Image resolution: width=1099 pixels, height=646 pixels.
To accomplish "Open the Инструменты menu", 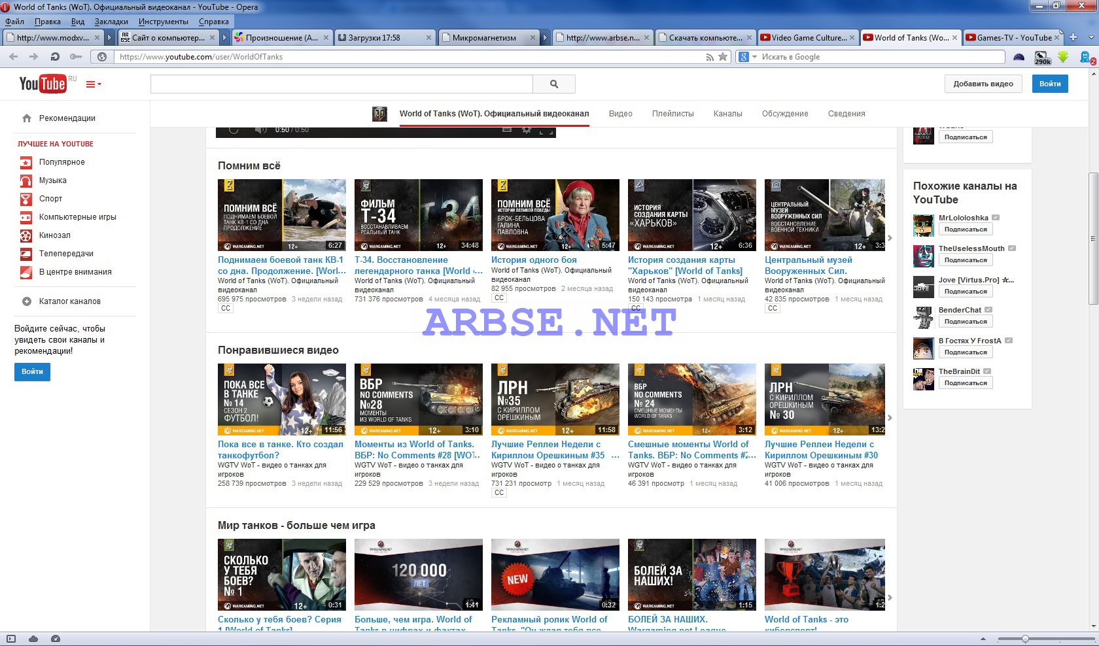I will click(x=164, y=22).
